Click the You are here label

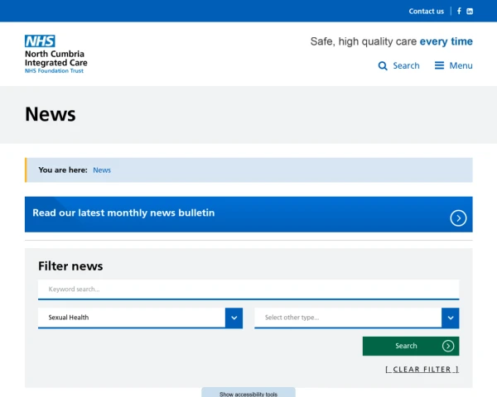[x=63, y=170]
